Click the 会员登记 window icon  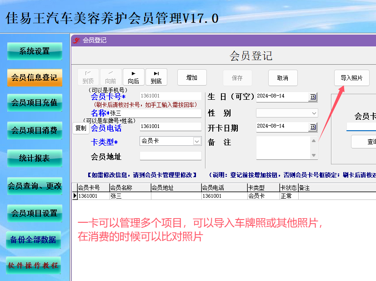[x=76, y=41]
